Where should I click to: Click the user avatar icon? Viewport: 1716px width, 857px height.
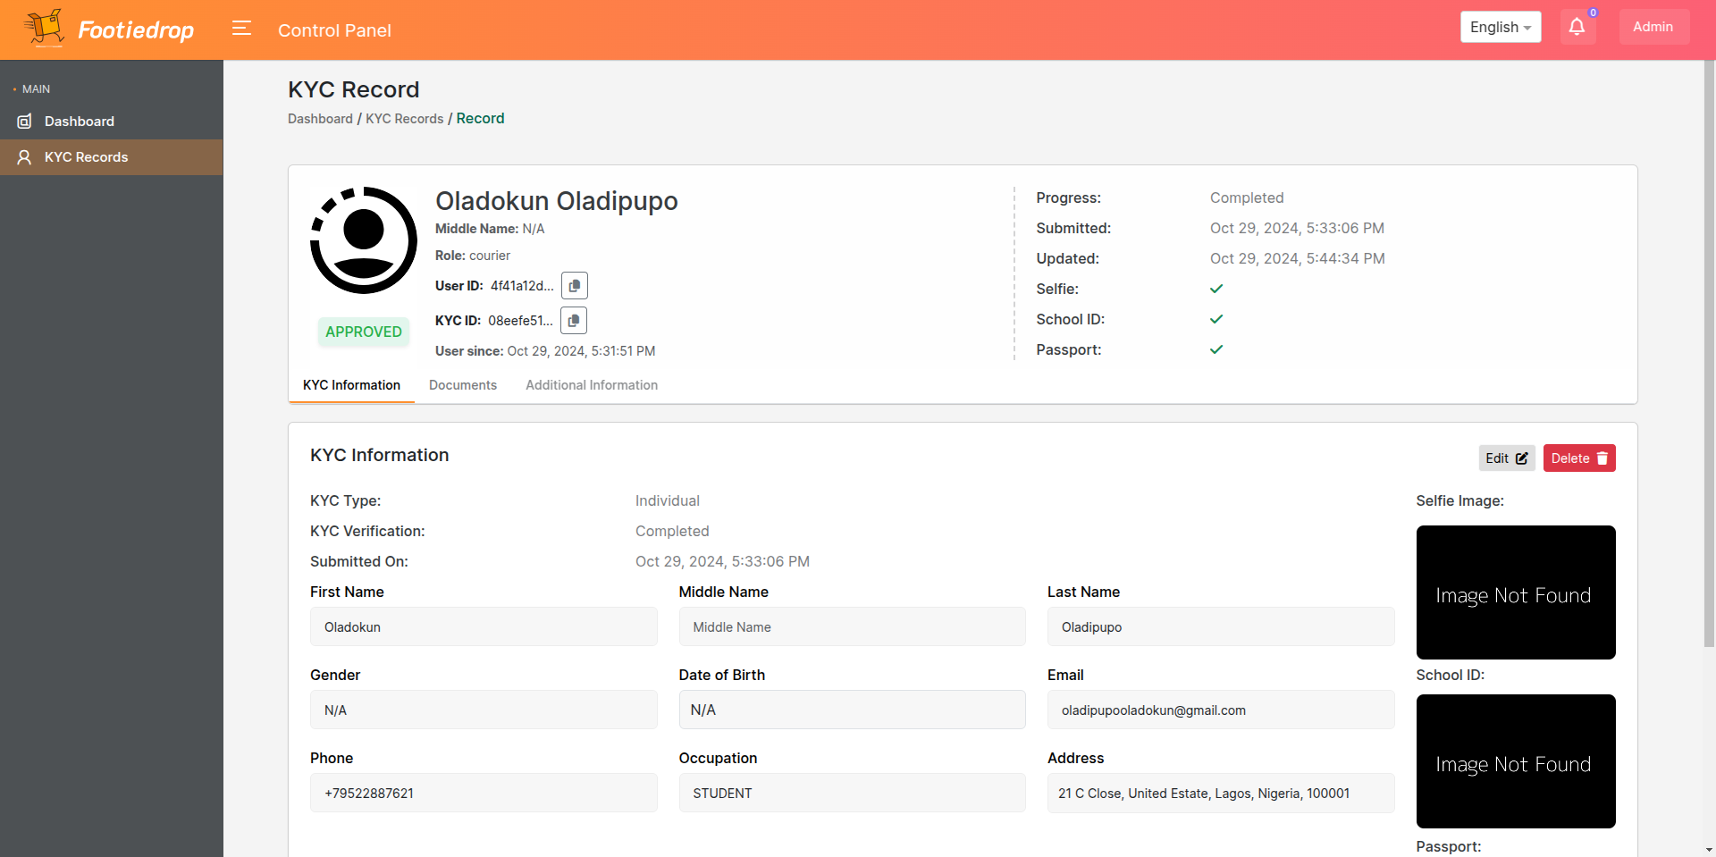[364, 240]
